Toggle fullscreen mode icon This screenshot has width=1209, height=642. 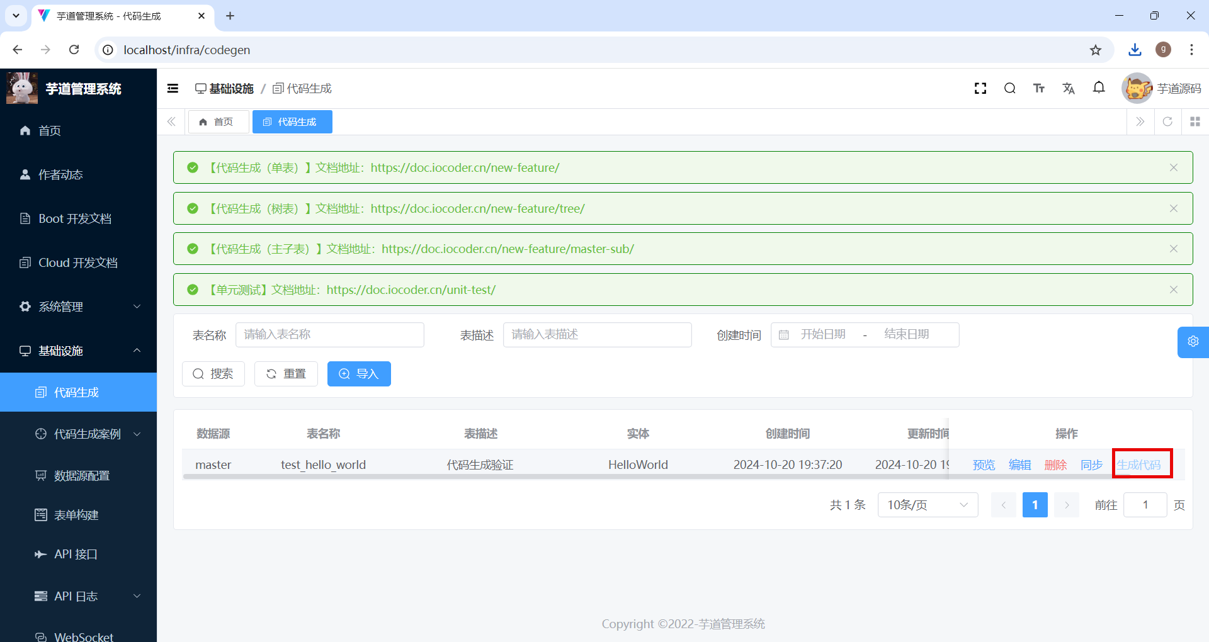click(980, 89)
